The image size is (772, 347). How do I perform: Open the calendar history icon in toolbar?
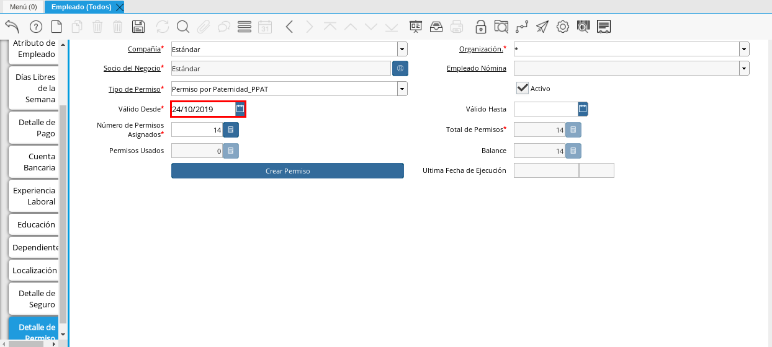[x=265, y=27]
